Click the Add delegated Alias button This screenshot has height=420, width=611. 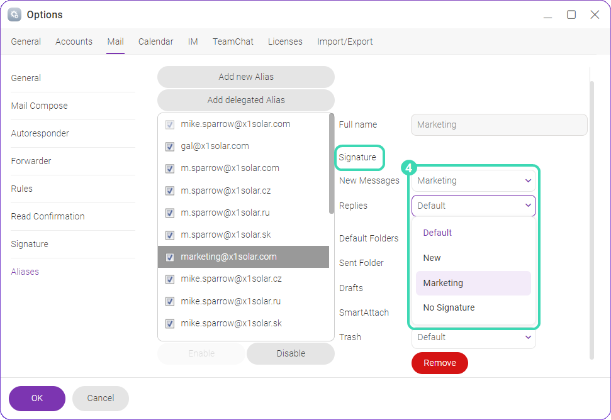pos(246,100)
